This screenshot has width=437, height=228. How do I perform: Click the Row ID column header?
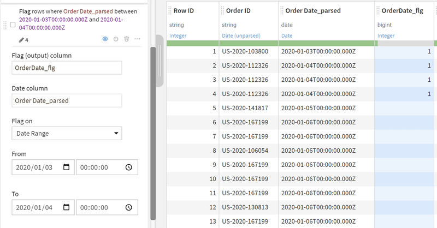coord(184,10)
